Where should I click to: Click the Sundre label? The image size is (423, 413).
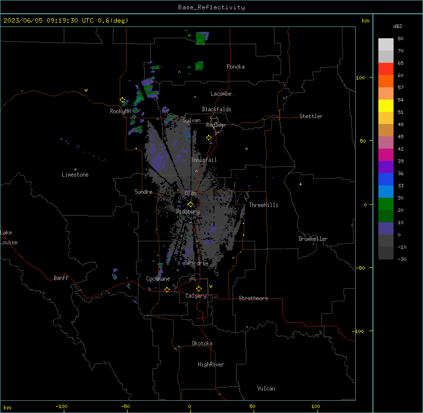click(x=143, y=192)
